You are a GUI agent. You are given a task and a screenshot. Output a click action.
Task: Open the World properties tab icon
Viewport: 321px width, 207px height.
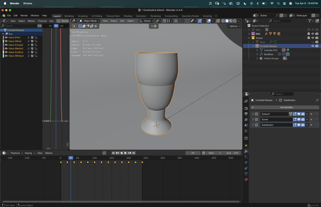tap(246, 131)
